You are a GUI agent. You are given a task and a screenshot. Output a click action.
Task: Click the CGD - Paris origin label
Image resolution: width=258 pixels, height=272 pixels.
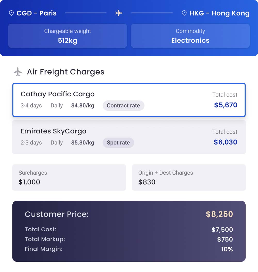[36, 13]
